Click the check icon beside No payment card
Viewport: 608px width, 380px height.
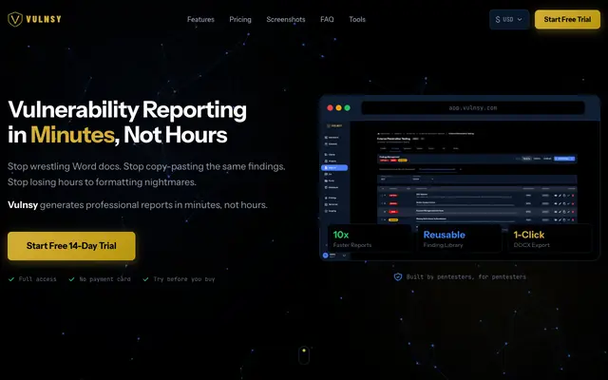(x=72, y=279)
